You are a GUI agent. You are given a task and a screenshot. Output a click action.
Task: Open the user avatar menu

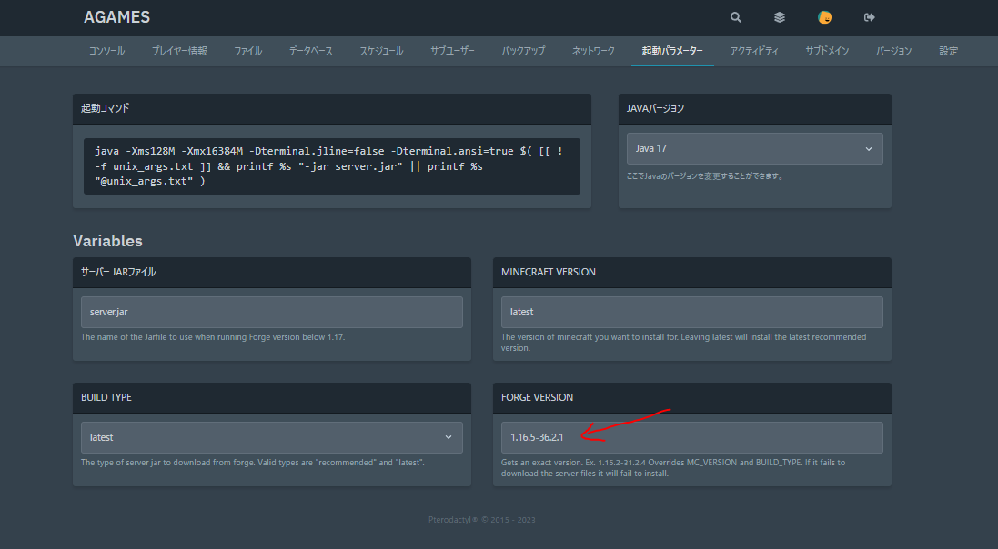(823, 17)
